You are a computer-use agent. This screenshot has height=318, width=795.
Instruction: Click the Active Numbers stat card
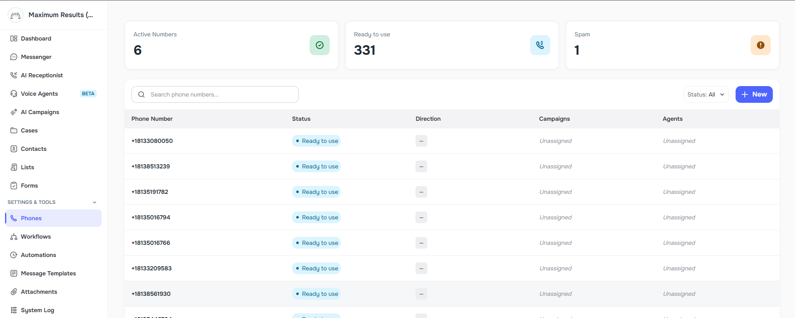(x=231, y=45)
